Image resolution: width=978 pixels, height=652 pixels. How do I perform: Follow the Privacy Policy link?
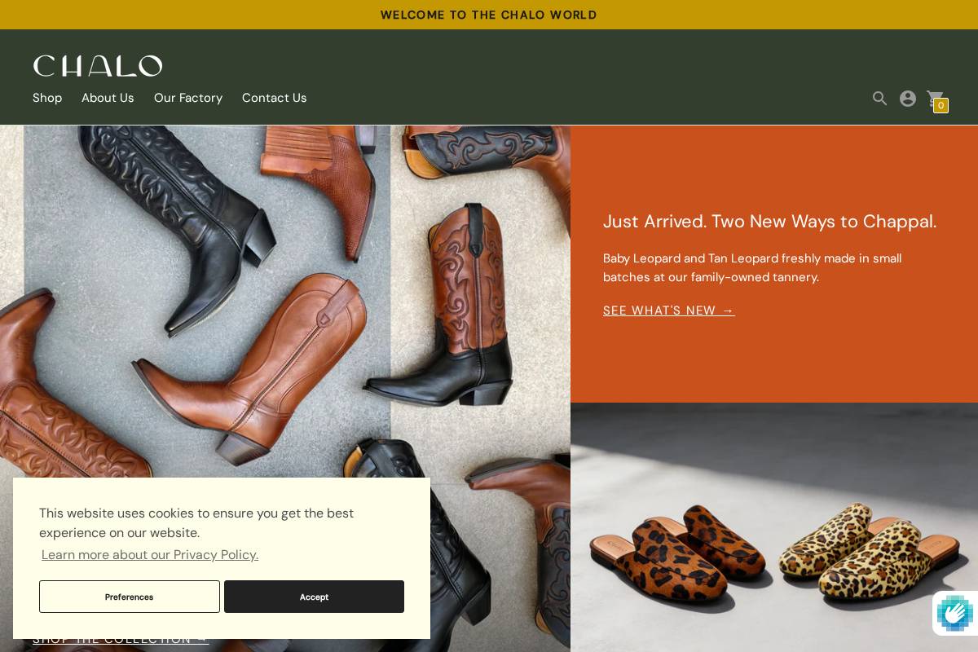click(x=150, y=555)
